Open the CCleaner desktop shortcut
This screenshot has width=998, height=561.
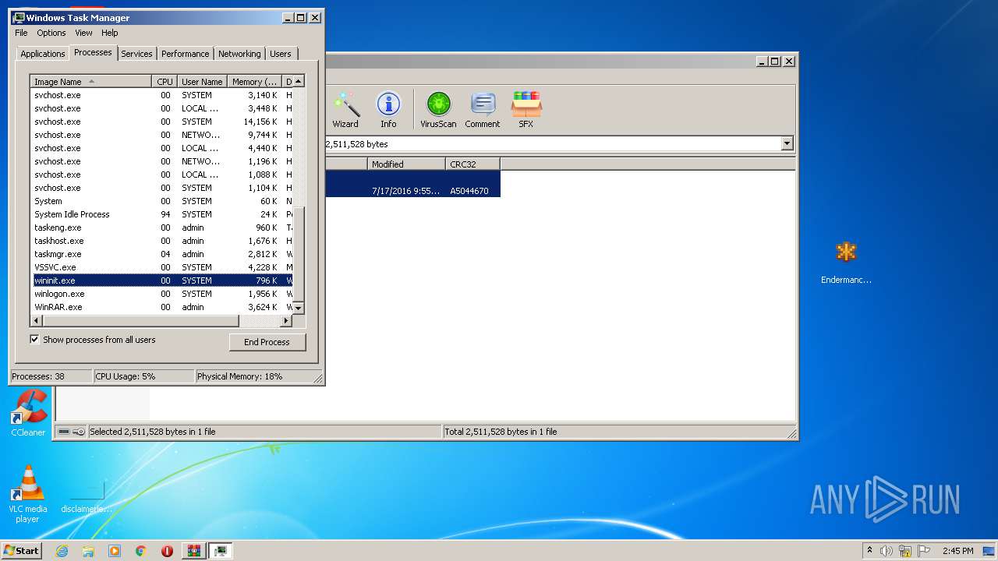click(x=29, y=413)
